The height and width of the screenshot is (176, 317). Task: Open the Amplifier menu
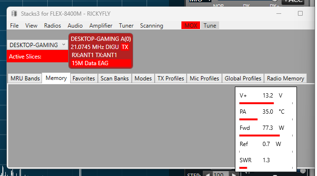[x=101, y=26]
